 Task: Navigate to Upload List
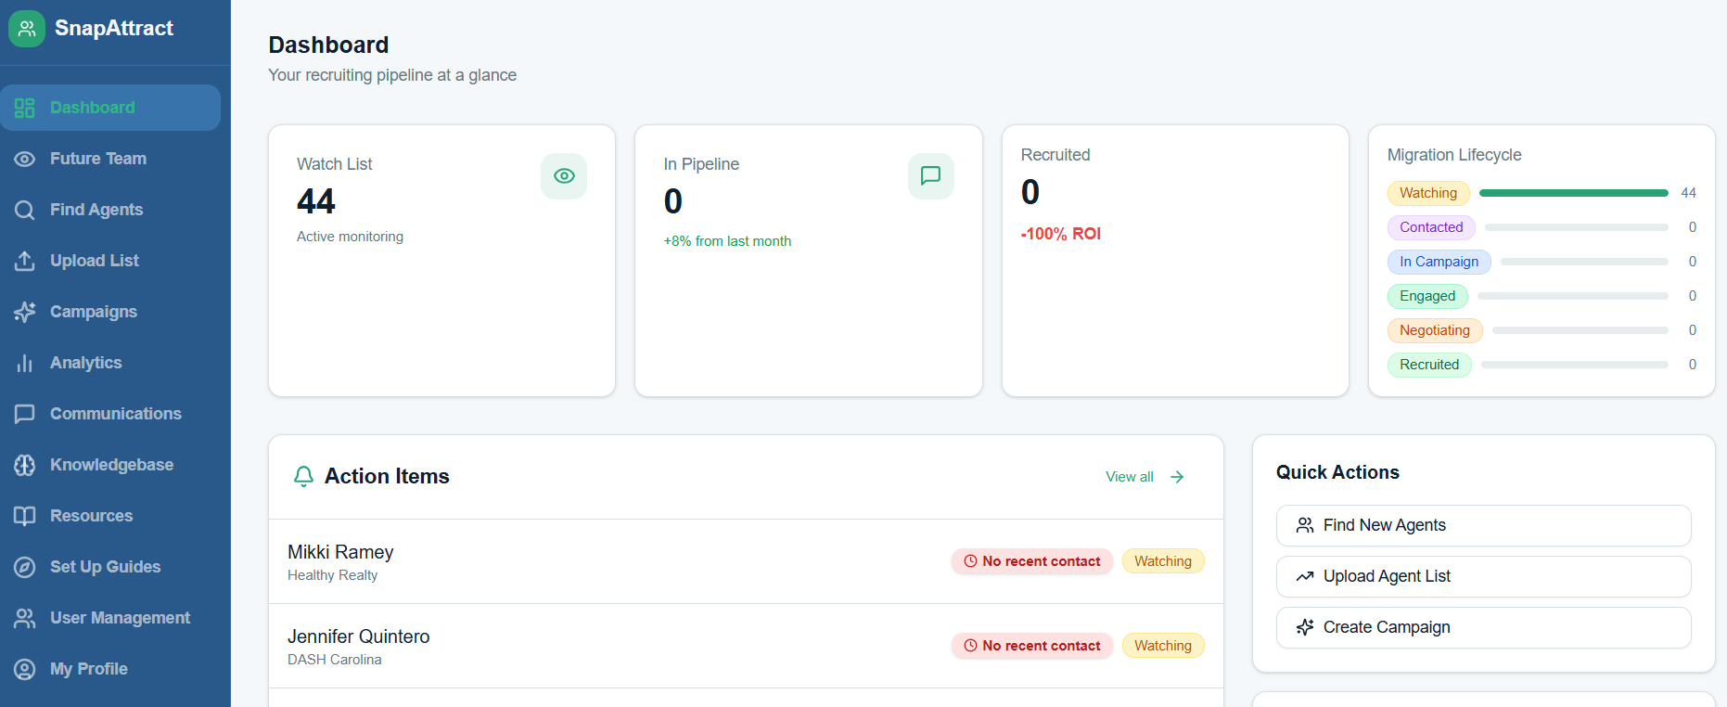(110, 261)
